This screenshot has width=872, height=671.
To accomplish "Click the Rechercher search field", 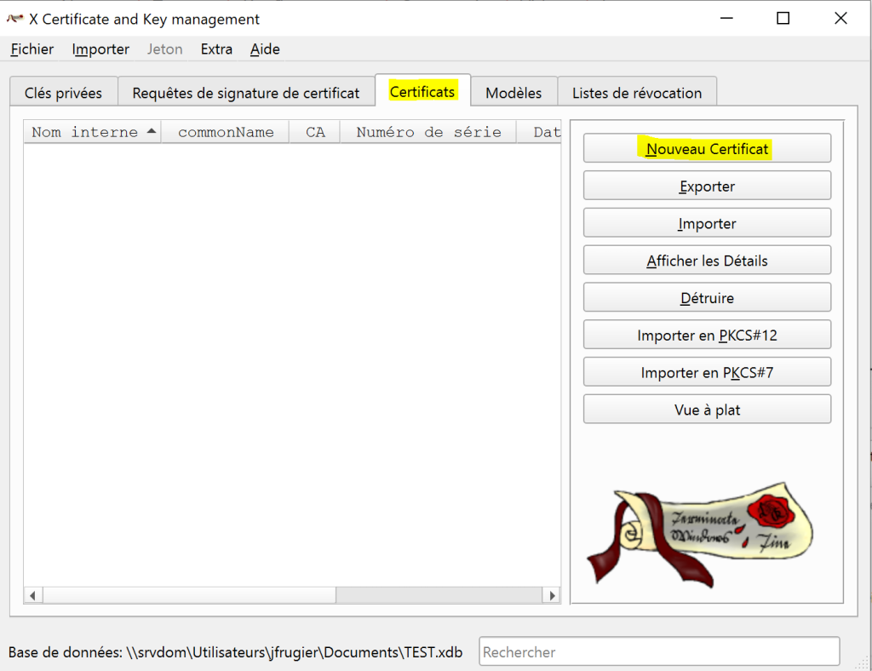I will tap(658, 651).
